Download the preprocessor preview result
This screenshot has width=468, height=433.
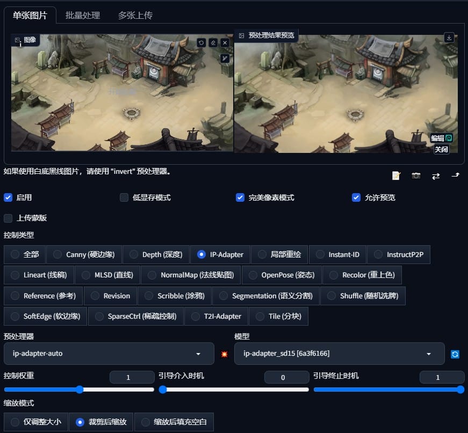click(449, 38)
